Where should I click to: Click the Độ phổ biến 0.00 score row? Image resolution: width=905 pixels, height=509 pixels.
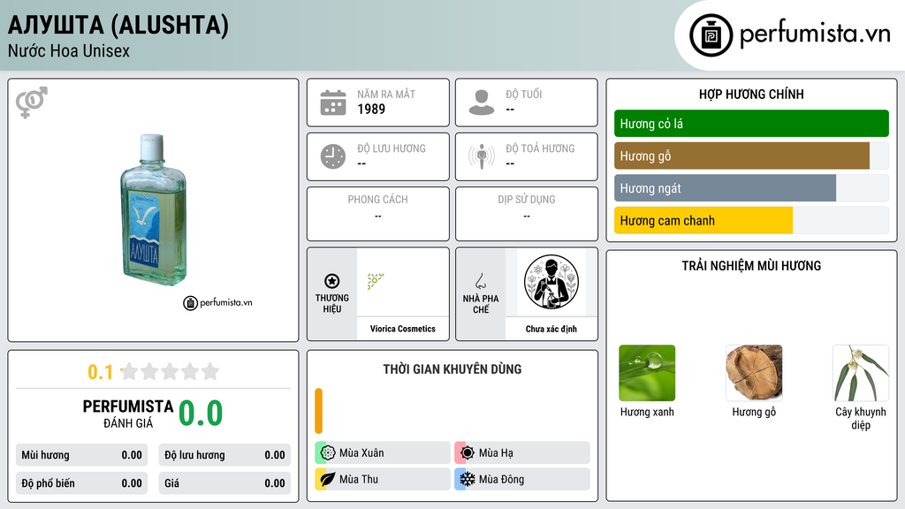(82, 483)
